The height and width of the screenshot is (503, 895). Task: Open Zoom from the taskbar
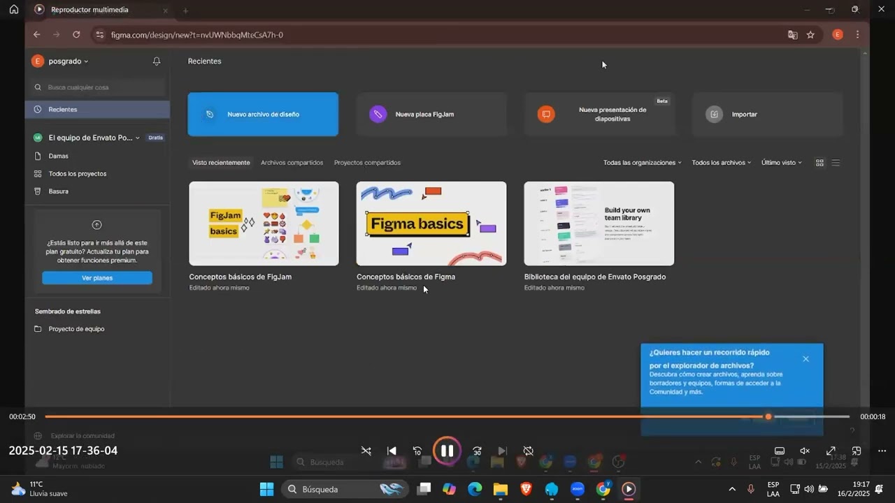pyautogui.click(x=578, y=489)
